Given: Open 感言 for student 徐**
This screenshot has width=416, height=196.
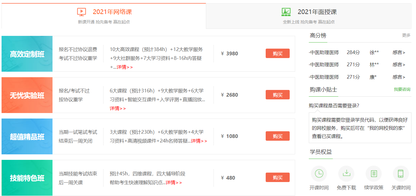Looking at the screenshot, I should point(398,52).
